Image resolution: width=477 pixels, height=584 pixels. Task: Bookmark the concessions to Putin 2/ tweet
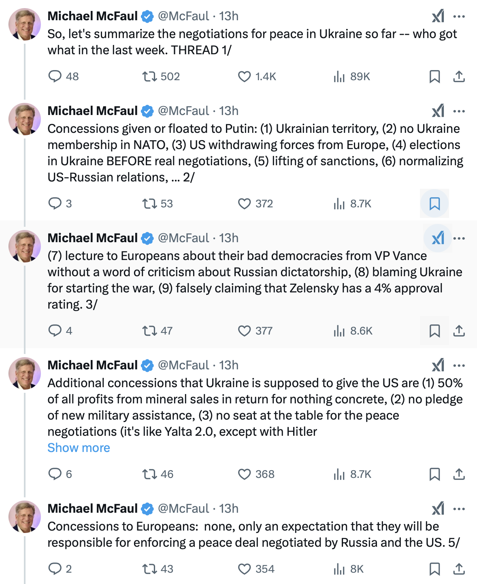pos(434,204)
